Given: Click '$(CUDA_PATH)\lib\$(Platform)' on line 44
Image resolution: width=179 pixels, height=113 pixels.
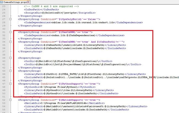Looking at the screenshot, I should tap(81, 74).
